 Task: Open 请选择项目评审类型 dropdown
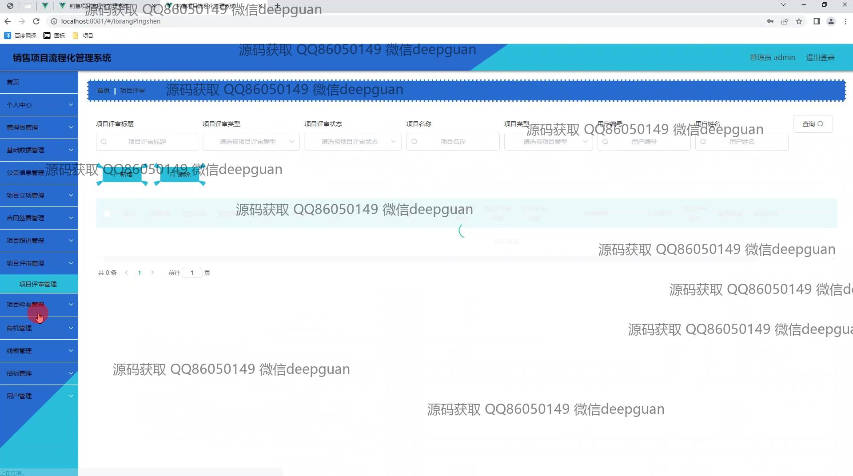(x=251, y=142)
